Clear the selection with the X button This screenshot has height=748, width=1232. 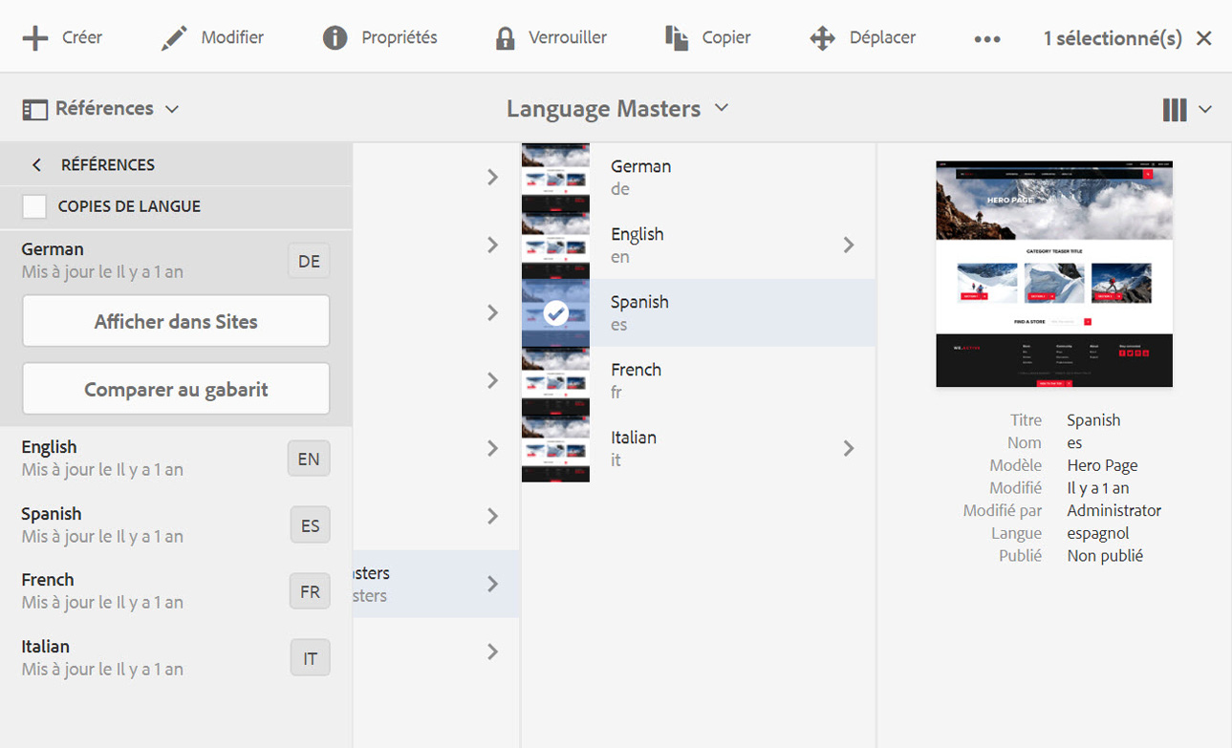point(1204,38)
